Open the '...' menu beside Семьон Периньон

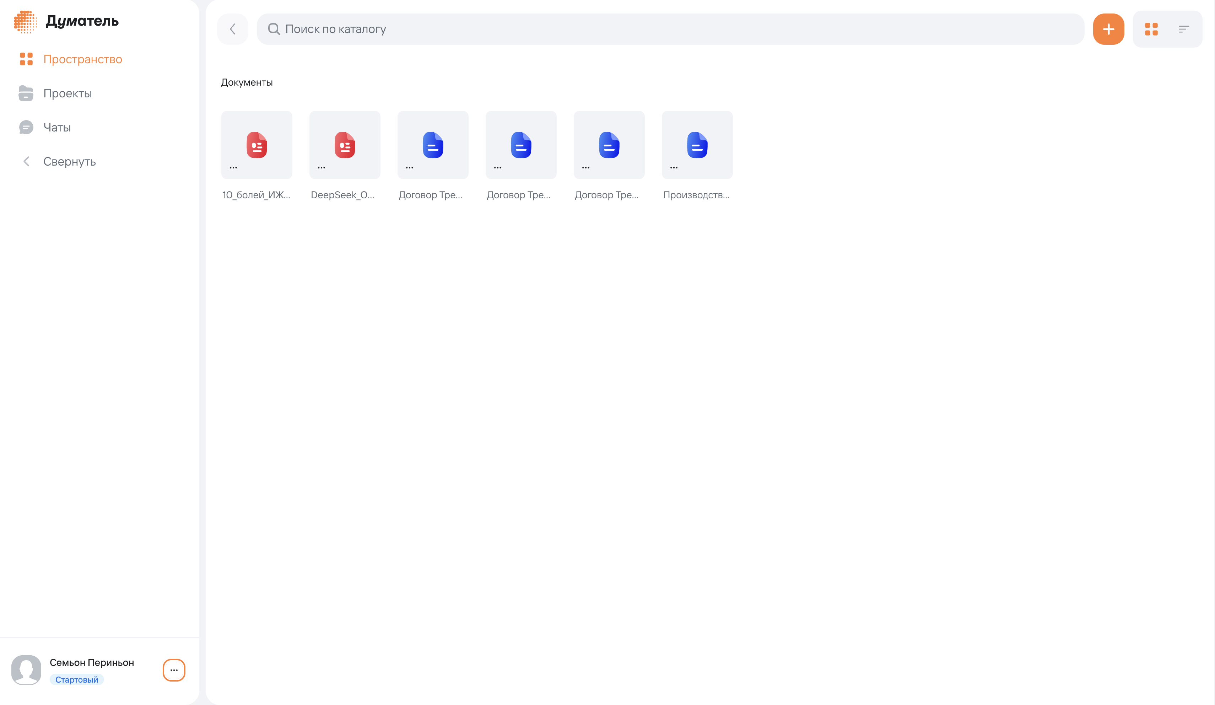174,670
